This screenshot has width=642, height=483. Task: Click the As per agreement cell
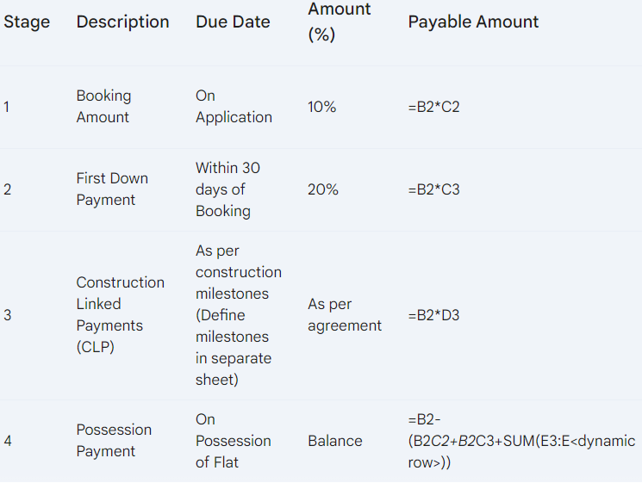345,314
